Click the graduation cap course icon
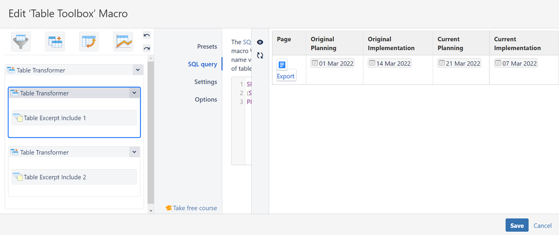This screenshot has height=235, width=559. (x=168, y=208)
